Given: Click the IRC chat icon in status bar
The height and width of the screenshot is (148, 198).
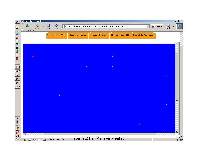Looking at the screenshot, I should (x=44, y=140).
